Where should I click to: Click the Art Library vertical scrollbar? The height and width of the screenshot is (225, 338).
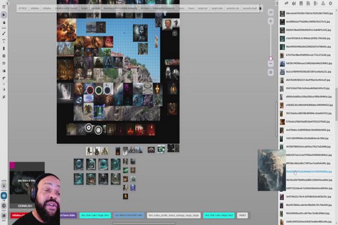click(336, 105)
